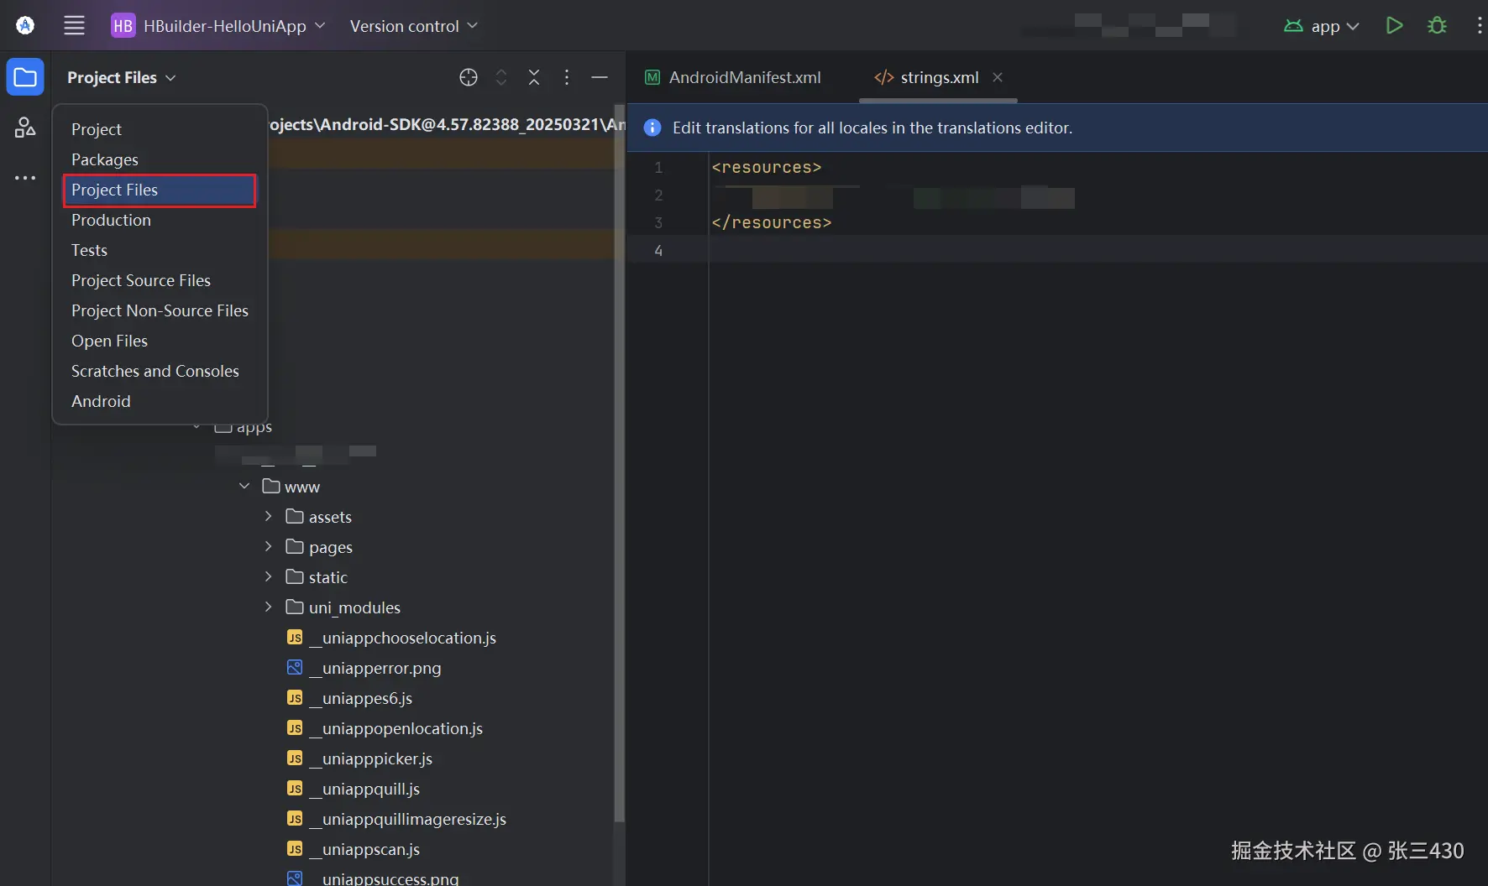The height and width of the screenshot is (886, 1488).
Task: Open the top-right more actions menu
Action: 1479,26
